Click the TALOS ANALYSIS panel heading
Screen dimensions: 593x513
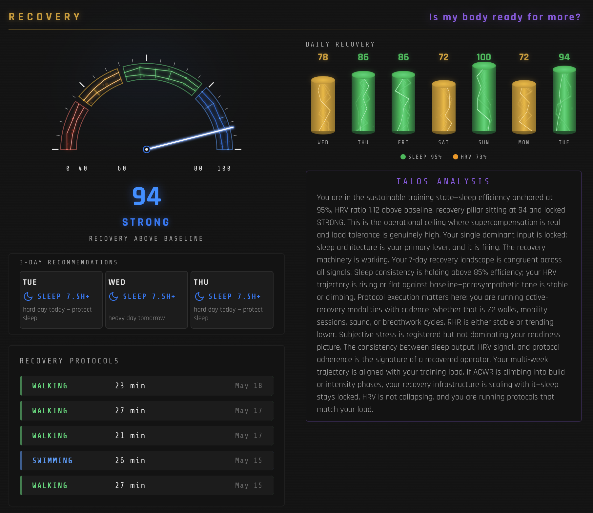tap(443, 181)
